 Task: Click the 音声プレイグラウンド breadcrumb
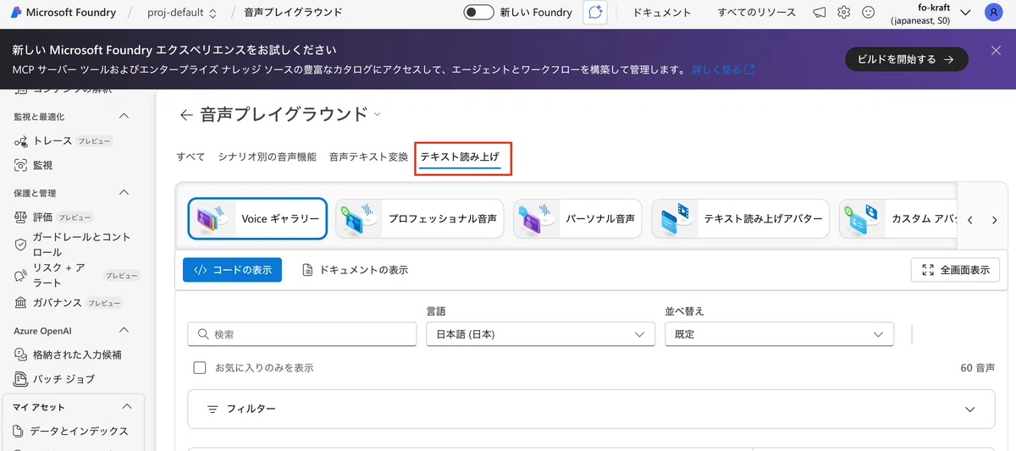coord(293,13)
